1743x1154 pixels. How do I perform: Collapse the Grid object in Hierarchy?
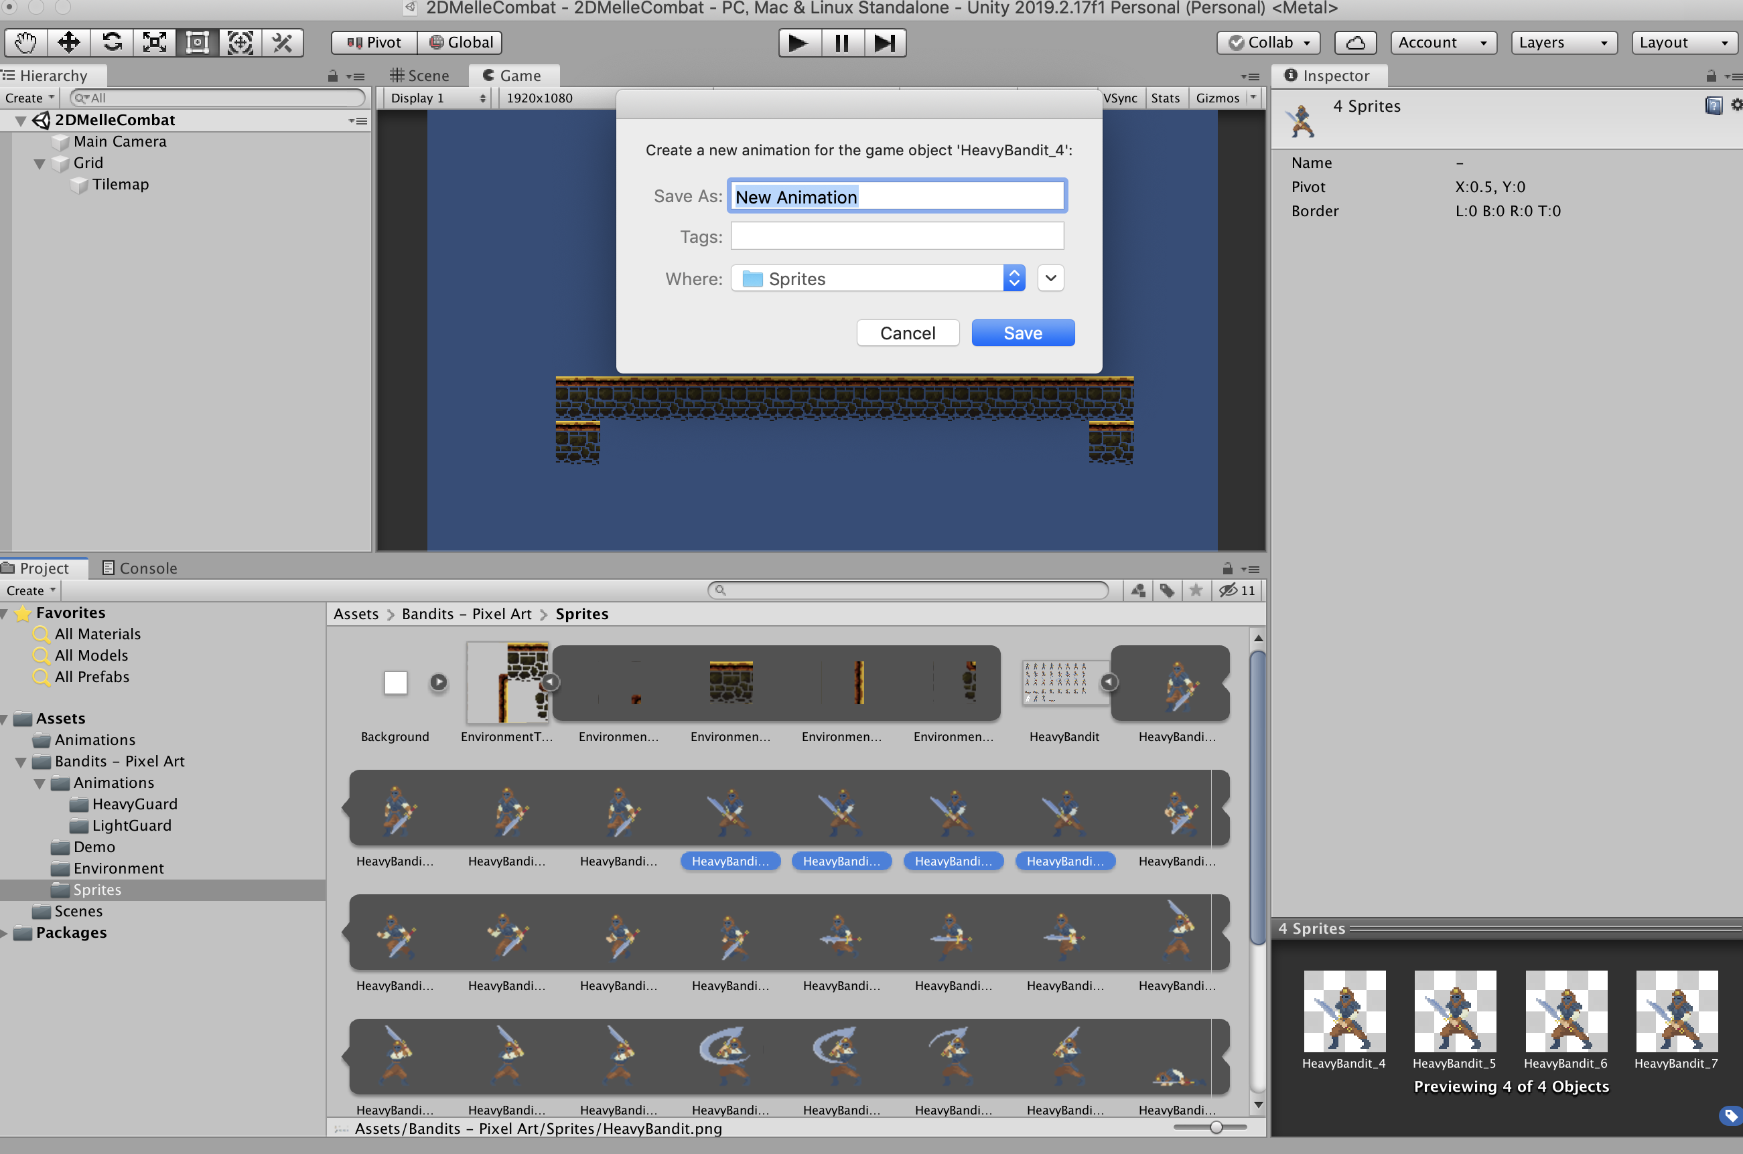coord(40,163)
